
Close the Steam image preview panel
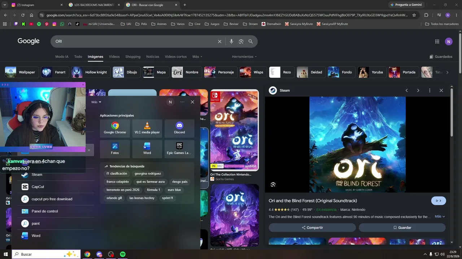tap(441, 90)
